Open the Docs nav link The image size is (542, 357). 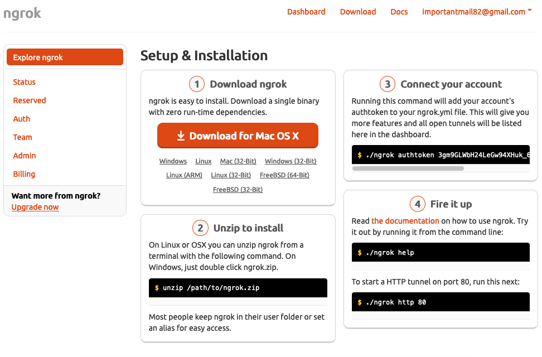[399, 12]
